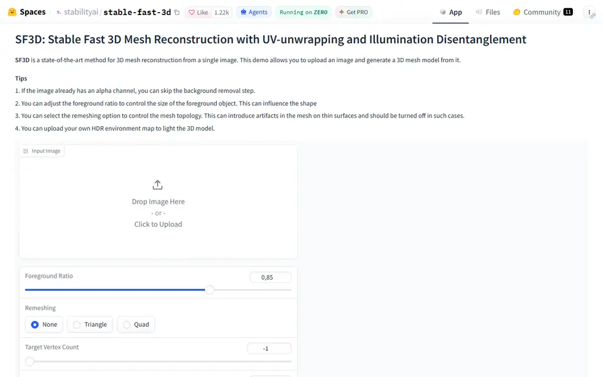Image resolution: width=603 pixels, height=377 pixels.
Task: Switch to the App tab
Action: (x=450, y=13)
